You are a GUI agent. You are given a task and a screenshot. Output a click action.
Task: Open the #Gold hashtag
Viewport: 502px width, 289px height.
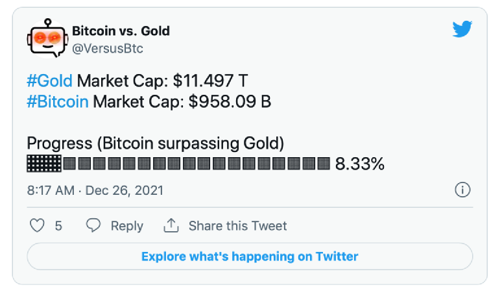50,81
